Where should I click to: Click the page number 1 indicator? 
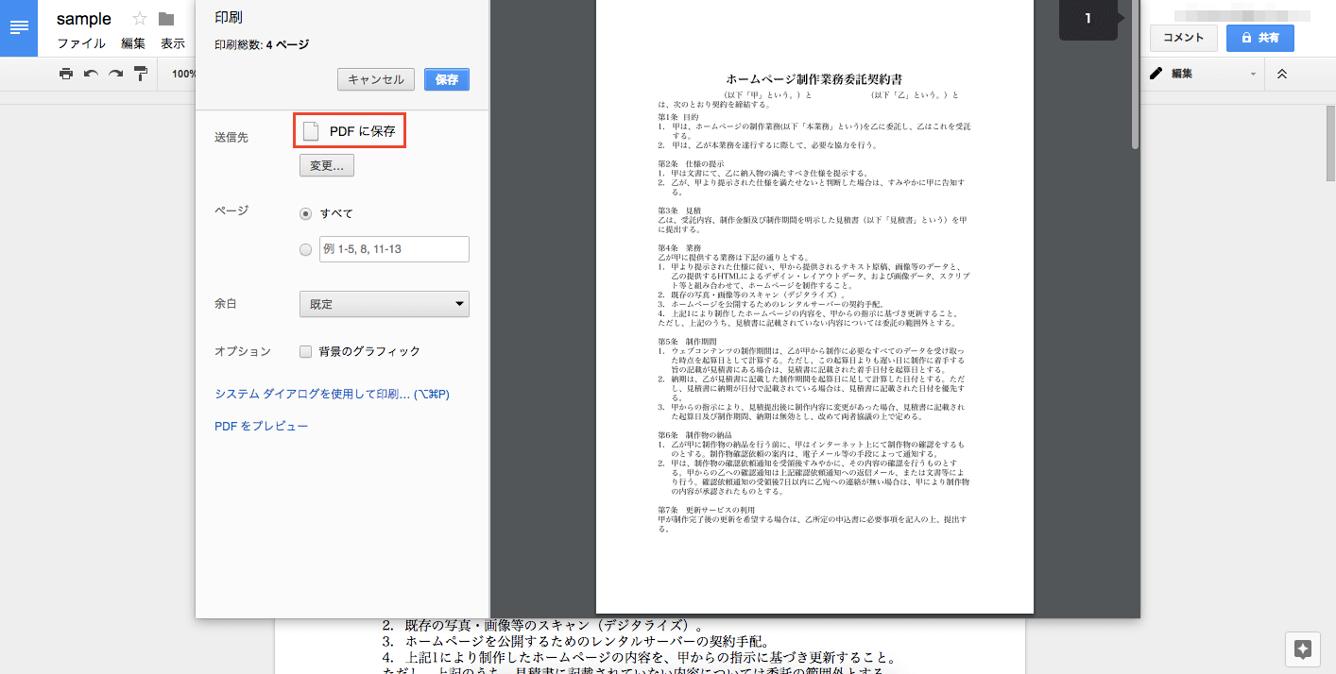(x=1088, y=18)
